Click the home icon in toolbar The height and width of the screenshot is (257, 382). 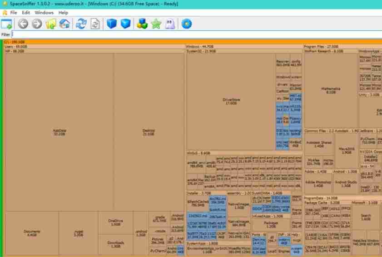point(65,24)
